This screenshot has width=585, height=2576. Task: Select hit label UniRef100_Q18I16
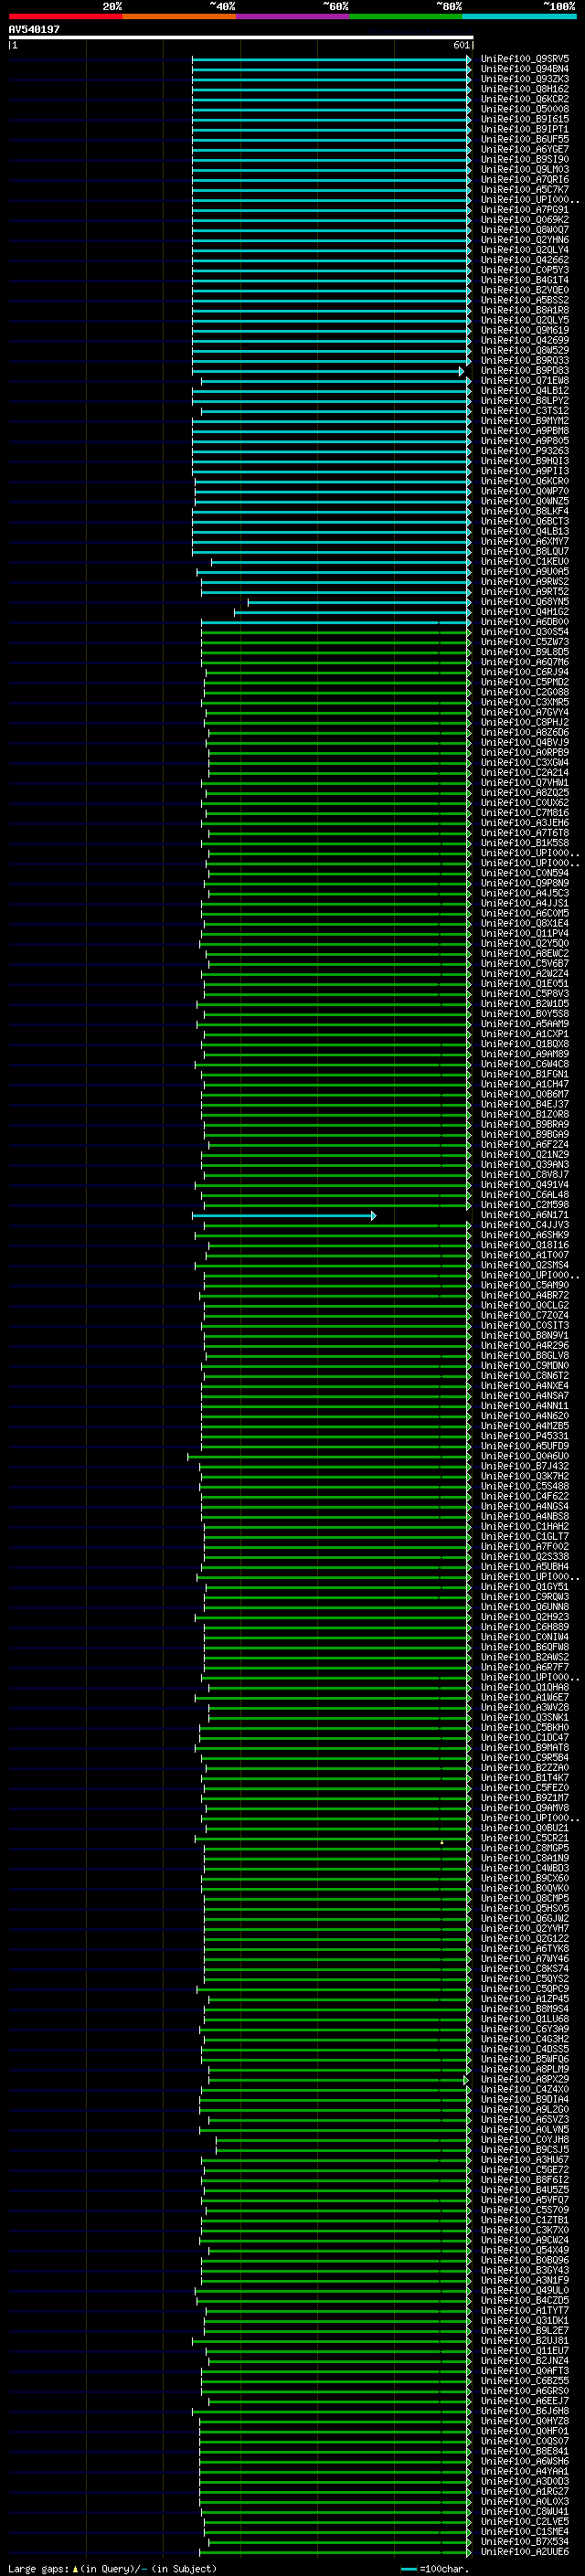click(525, 1246)
